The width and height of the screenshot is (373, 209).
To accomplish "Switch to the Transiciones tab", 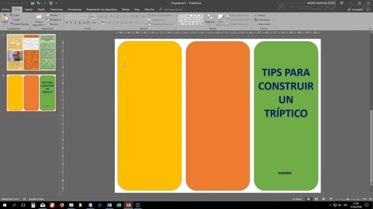I will point(56,10).
